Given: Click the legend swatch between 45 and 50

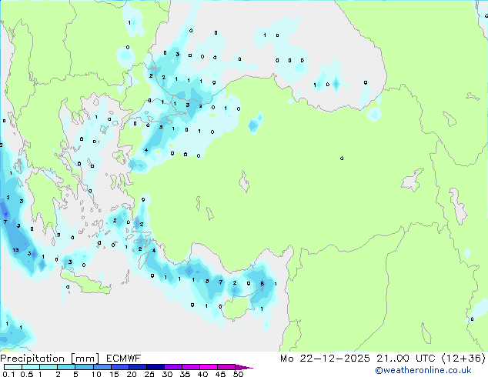Looking at the screenshot, I should coord(226,367).
